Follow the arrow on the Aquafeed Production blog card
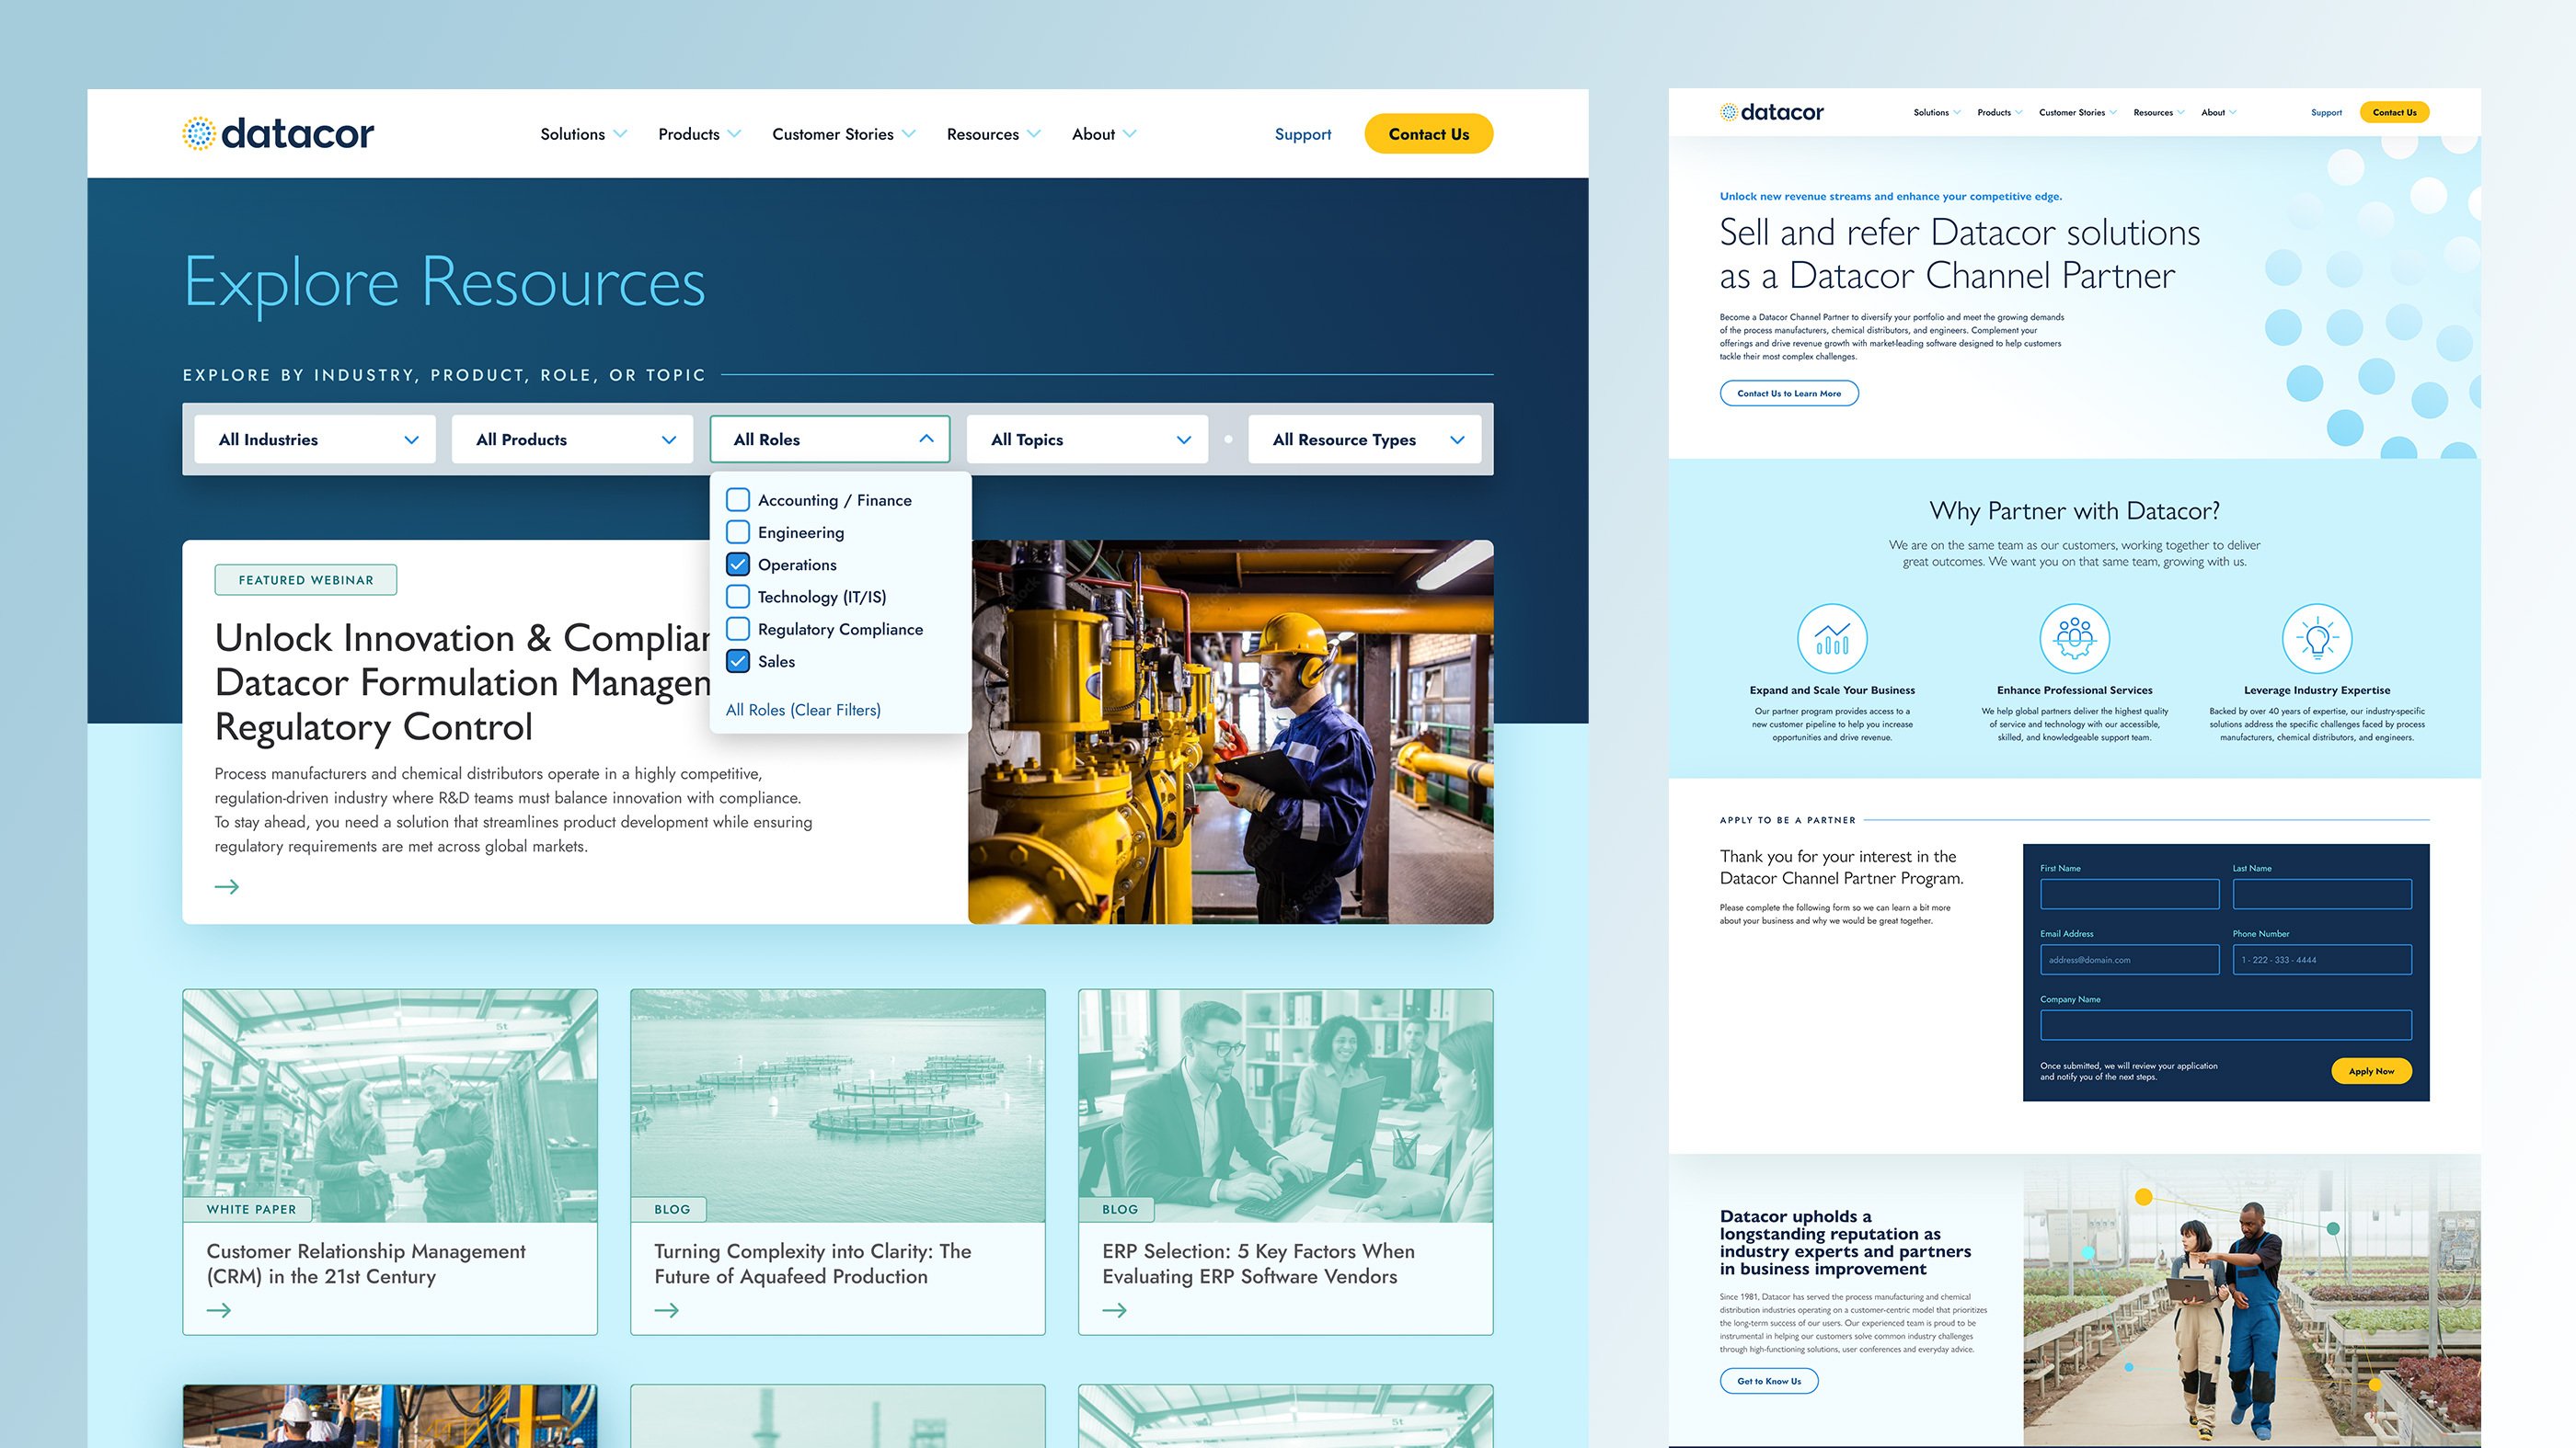The width and height of the screenshot is (2576, 1448). (667, 1310)
